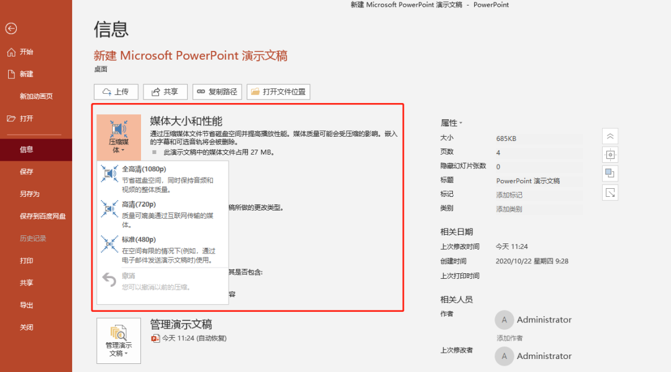671x372 pixels.
Task: Click 复制路径 copy path button
Action: point(217,92)
